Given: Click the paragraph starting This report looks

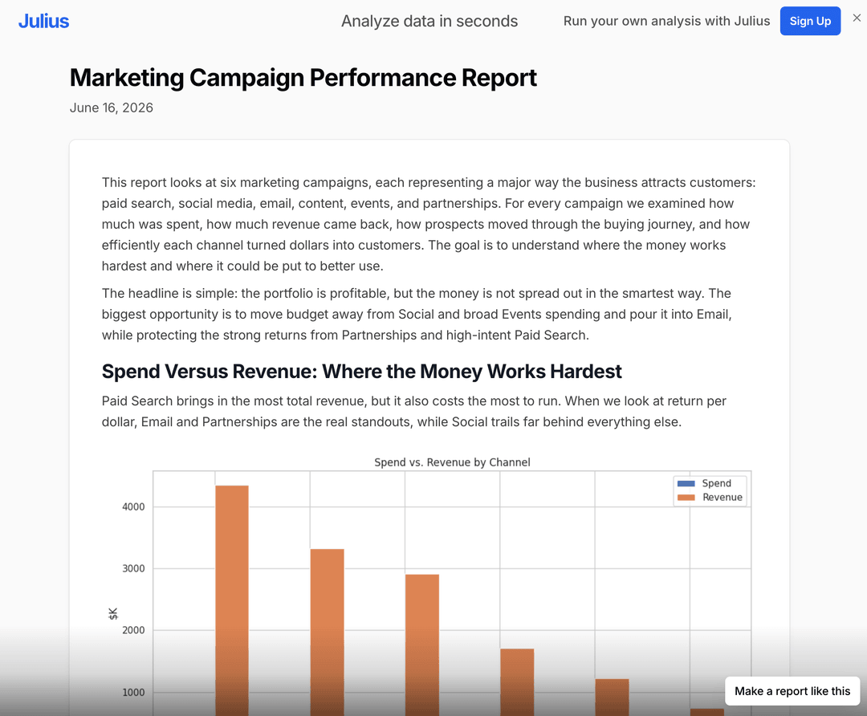Looking at the screenshot, I should pos(429,224).
